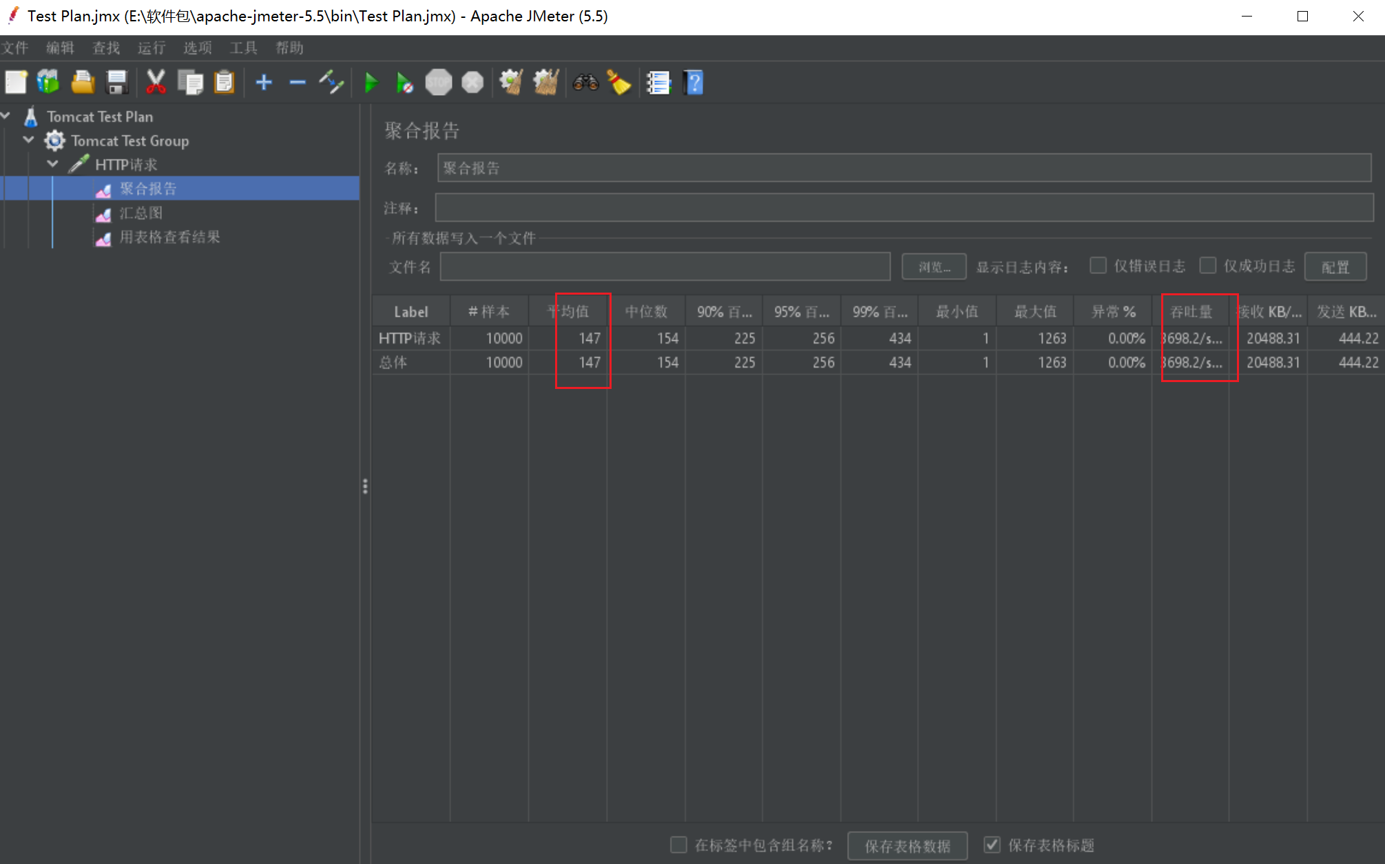Reset search with the yellow broom icon
Screen dimensions: 1385x864
[x=619, y=83]
